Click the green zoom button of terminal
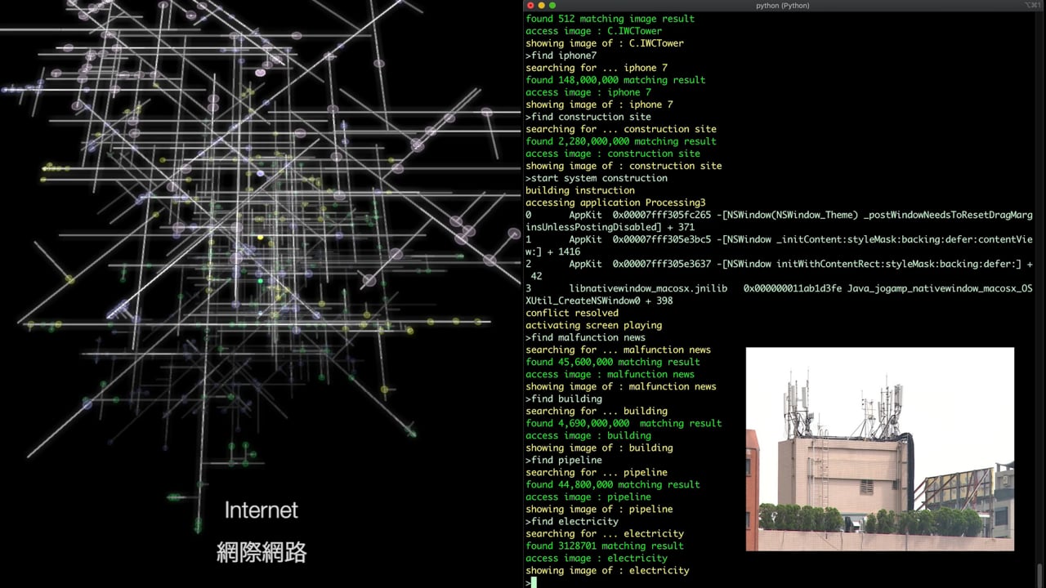Image resolution: width=1046 pixels, height=588 pixels. coord(552,6)
